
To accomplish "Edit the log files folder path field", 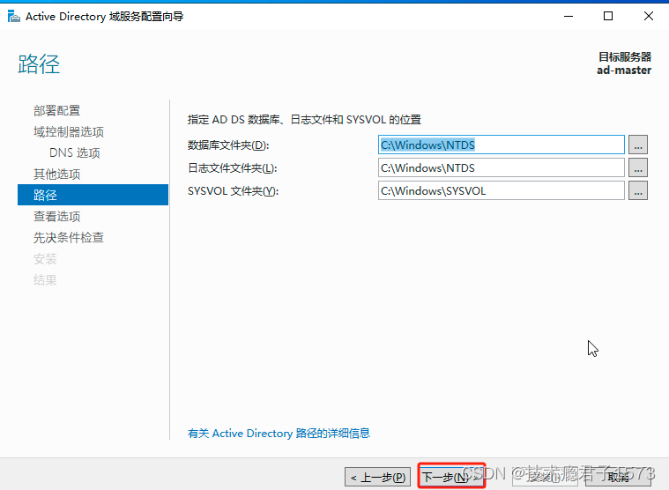I will tap(502, 168).
